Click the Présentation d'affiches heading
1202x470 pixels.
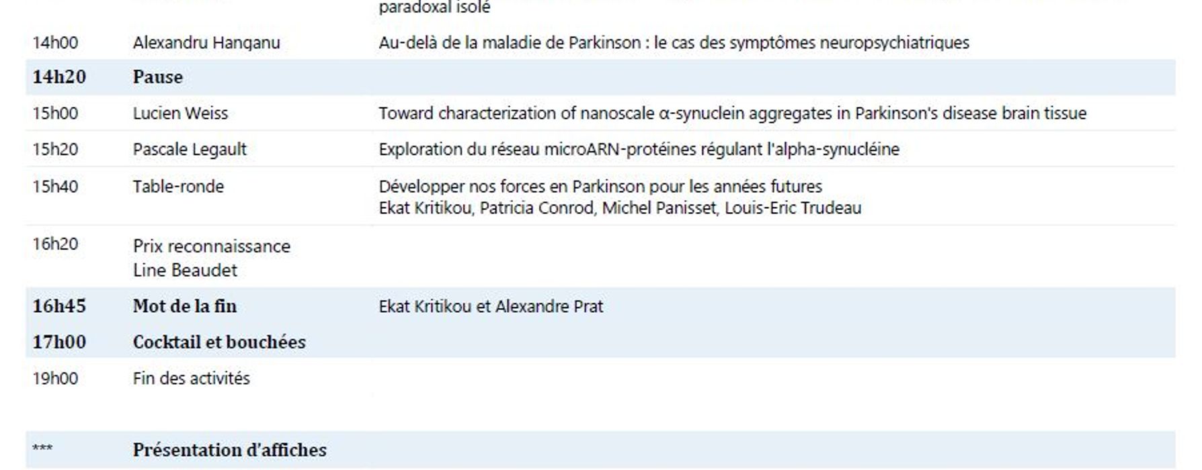[x=229, y=450]
